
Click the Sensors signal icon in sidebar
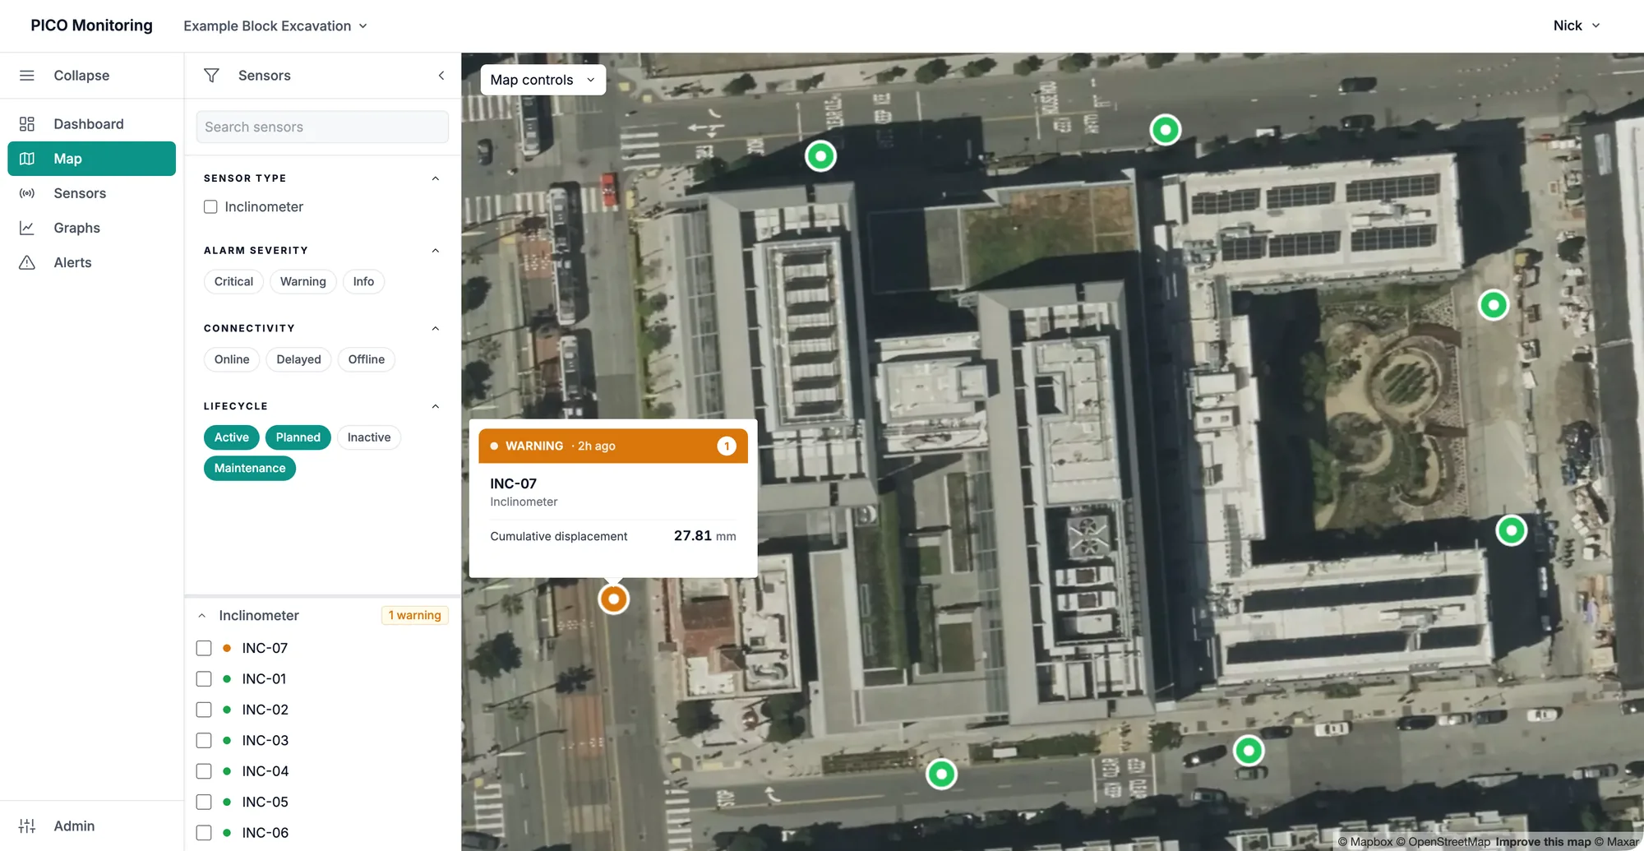tap(27, 193)
